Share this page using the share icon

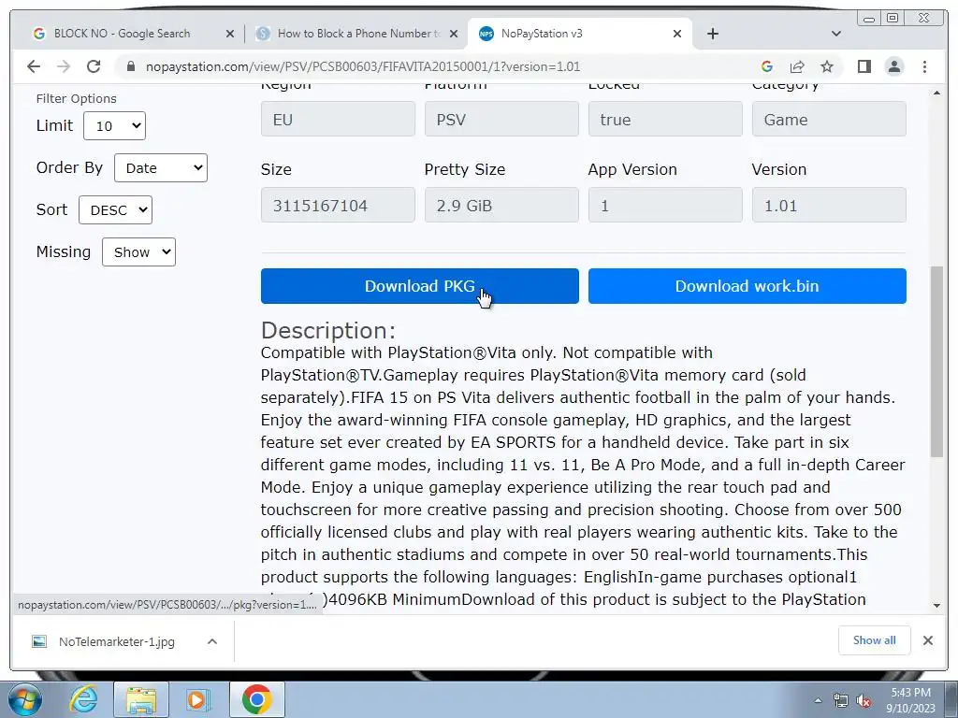(x=797, y=66)
